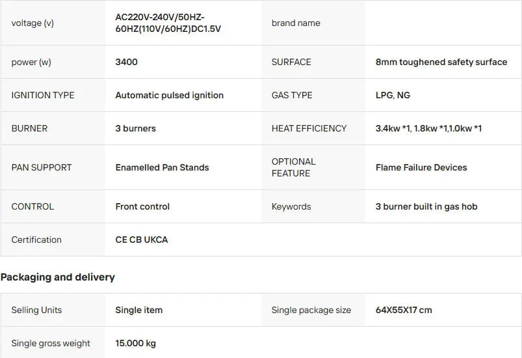Select the 3400 power value
This screenshot has height=358, width=522.
coord(126,62)
